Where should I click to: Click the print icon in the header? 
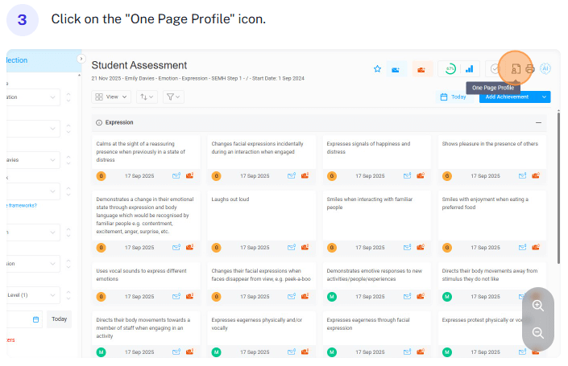pos(530,69)
